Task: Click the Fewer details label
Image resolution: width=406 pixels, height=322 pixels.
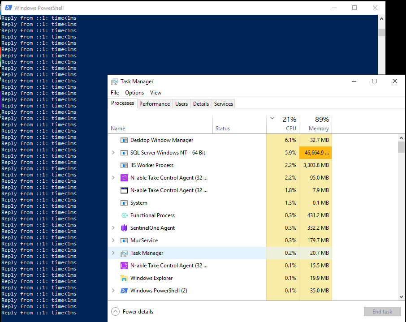Action: click(x=138, y=312)
